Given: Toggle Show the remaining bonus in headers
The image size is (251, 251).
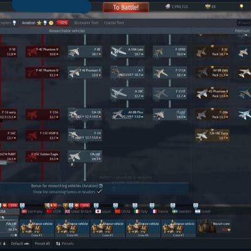Looking at the screenshot, I should [x=100, y=191].
